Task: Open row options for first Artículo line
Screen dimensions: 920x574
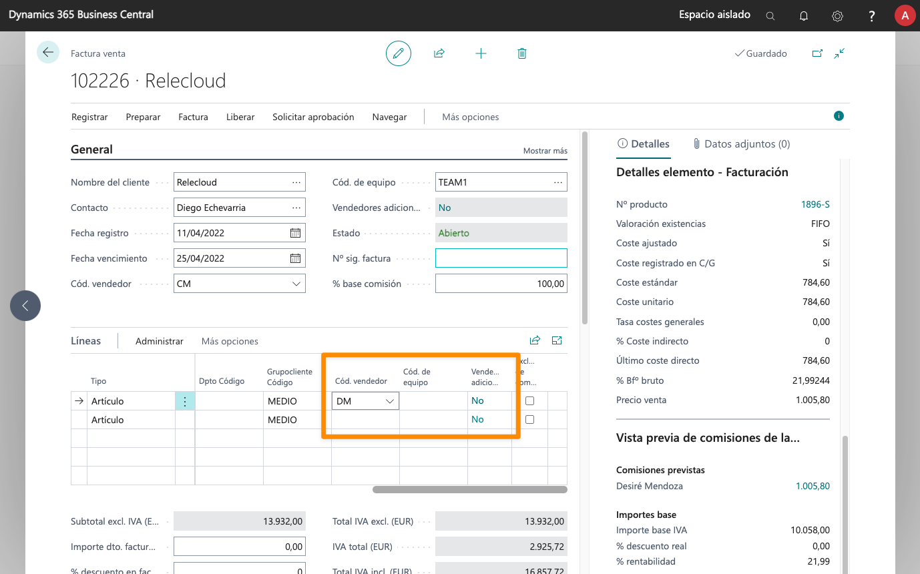Action: point(185,401)
